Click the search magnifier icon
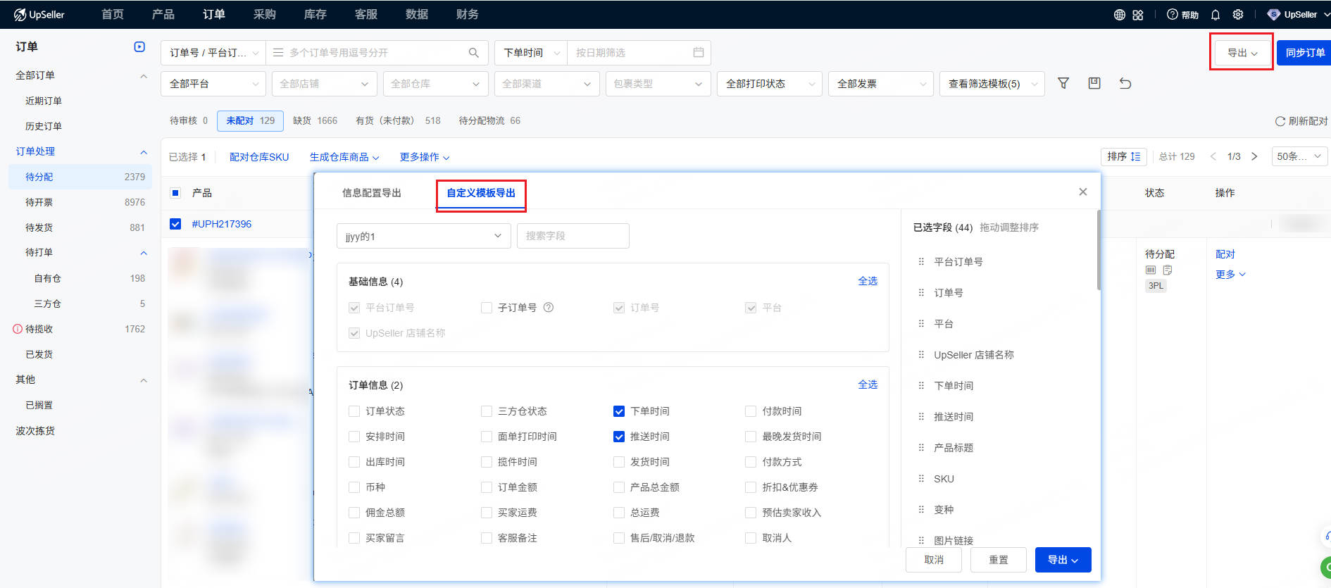 tap(473, 53)
